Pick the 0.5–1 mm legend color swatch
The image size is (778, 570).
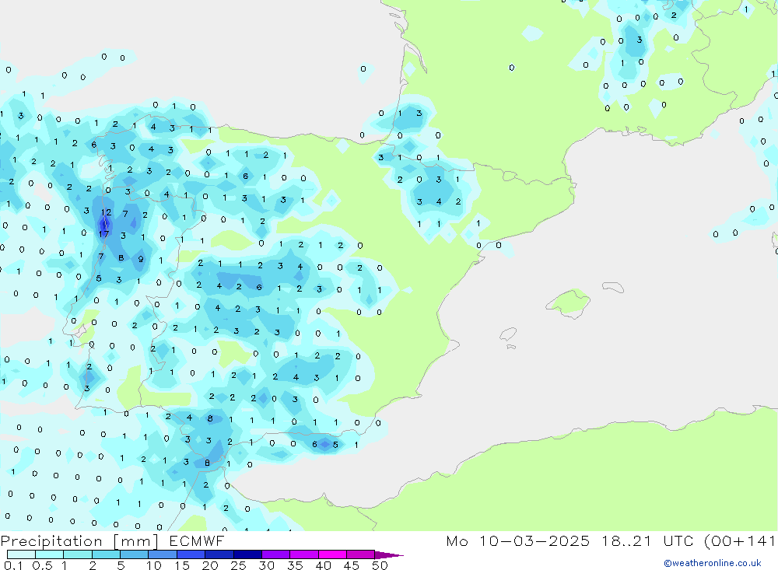pos(49,554)
